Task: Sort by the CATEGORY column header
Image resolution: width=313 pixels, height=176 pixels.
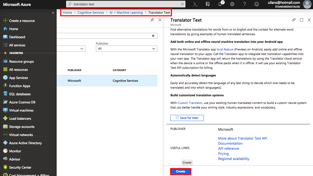Action: coord(119,70)
